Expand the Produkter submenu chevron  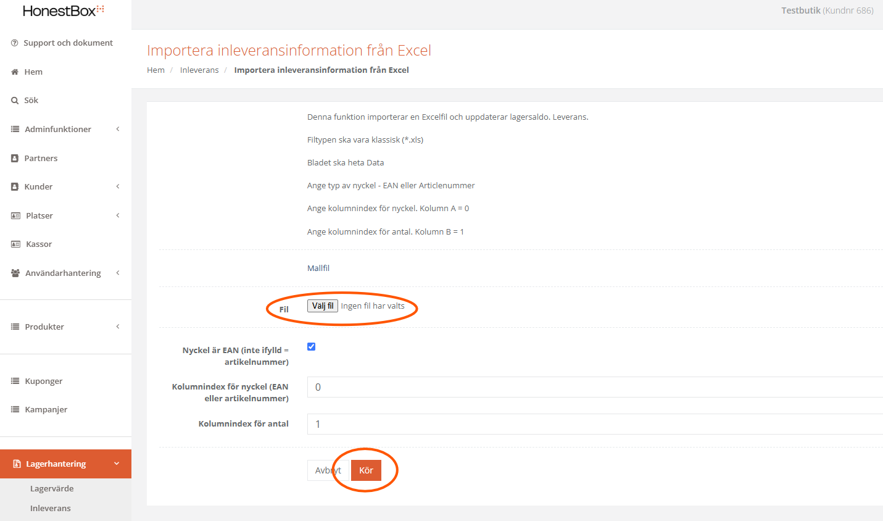tap(117, 327)
